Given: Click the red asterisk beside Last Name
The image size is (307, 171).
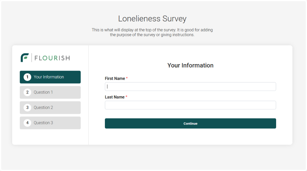Looking at the screenshot, I should (127, 97).
